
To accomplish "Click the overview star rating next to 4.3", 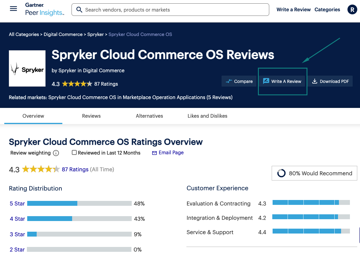I will point(41,169).
